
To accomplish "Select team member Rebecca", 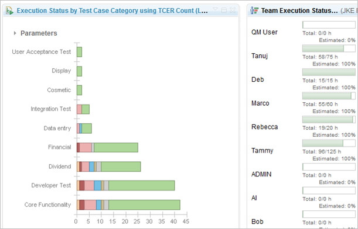I will 265,127.
